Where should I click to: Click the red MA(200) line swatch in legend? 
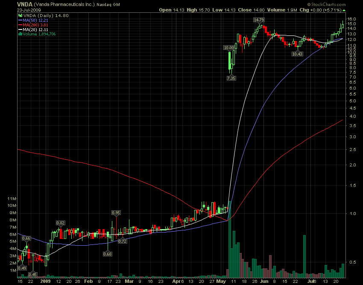point(20,25)
